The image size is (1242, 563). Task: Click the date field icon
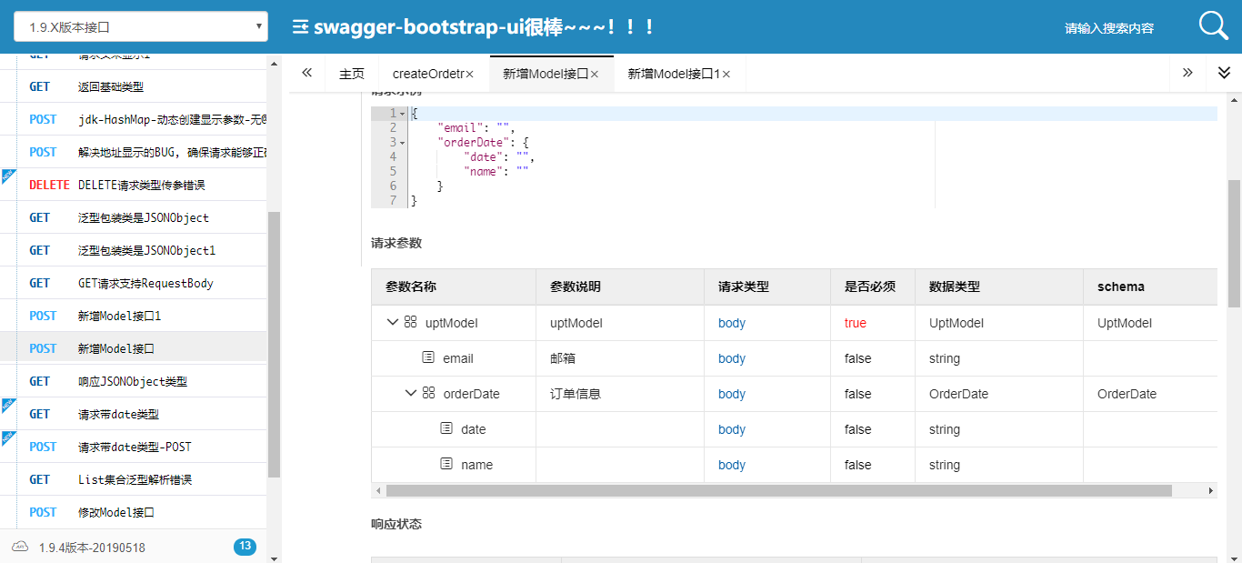point(446,428)
